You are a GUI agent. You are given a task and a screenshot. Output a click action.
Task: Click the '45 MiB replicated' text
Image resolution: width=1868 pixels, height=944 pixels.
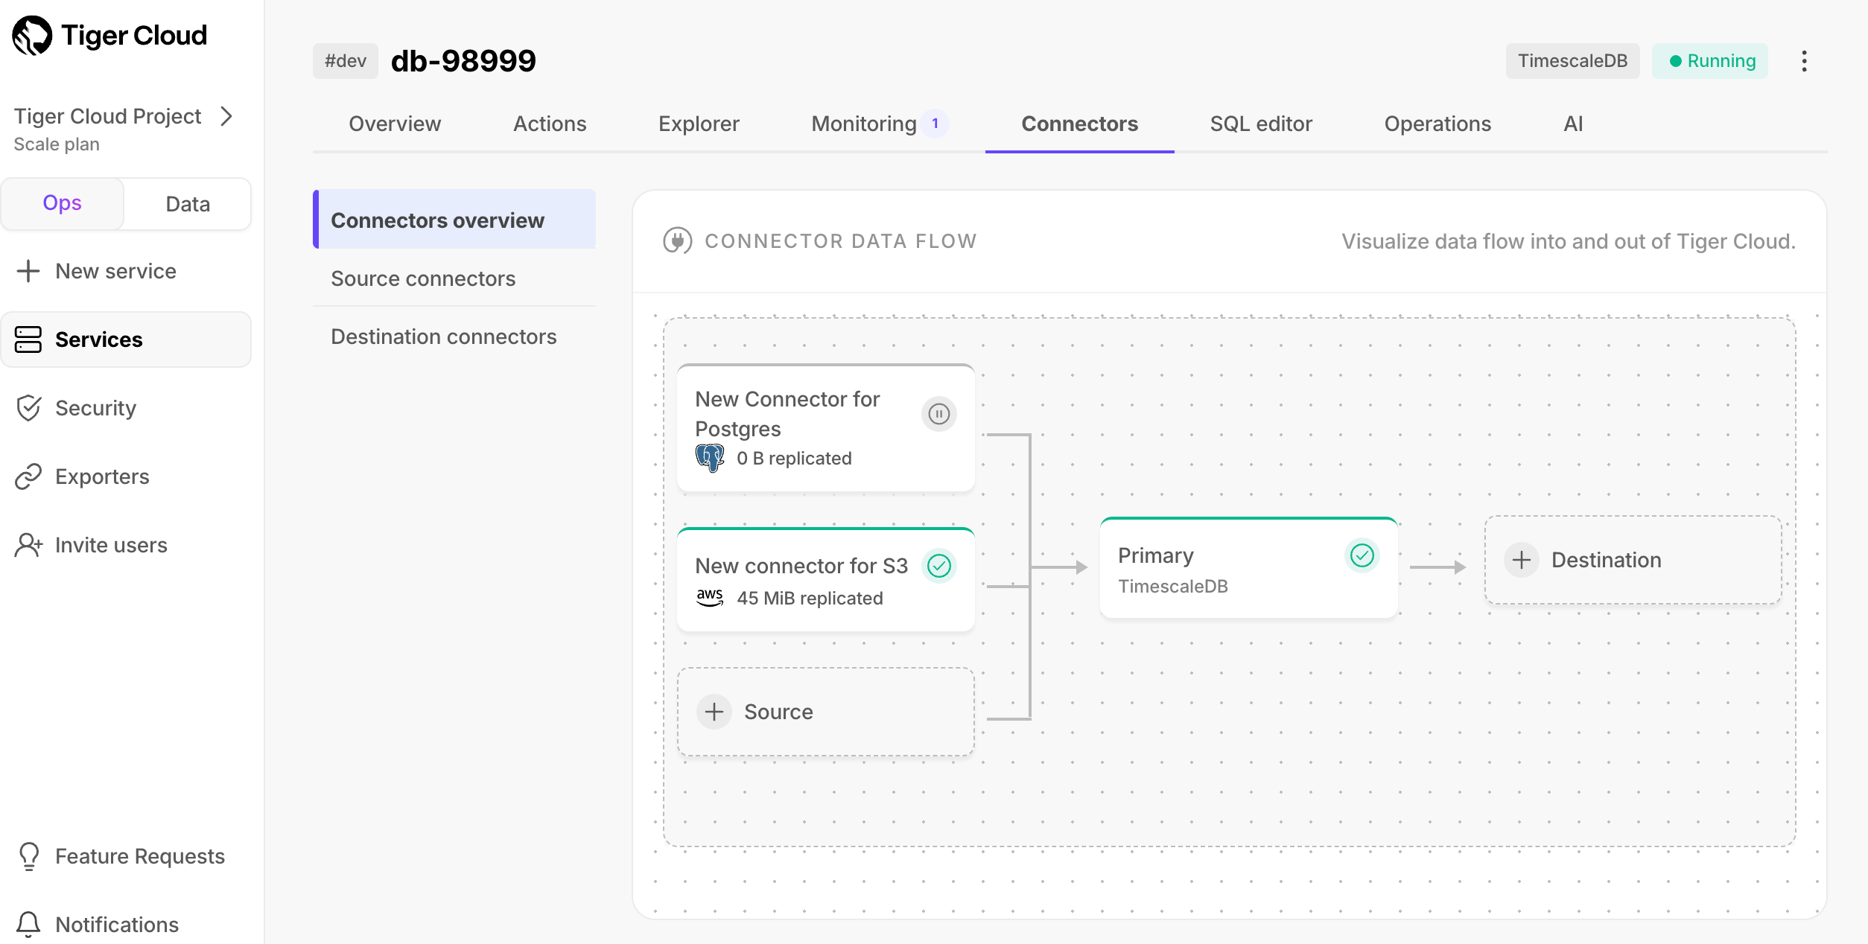coord(810,598)
